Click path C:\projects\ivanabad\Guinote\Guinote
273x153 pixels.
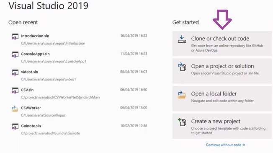pos(50,133)
